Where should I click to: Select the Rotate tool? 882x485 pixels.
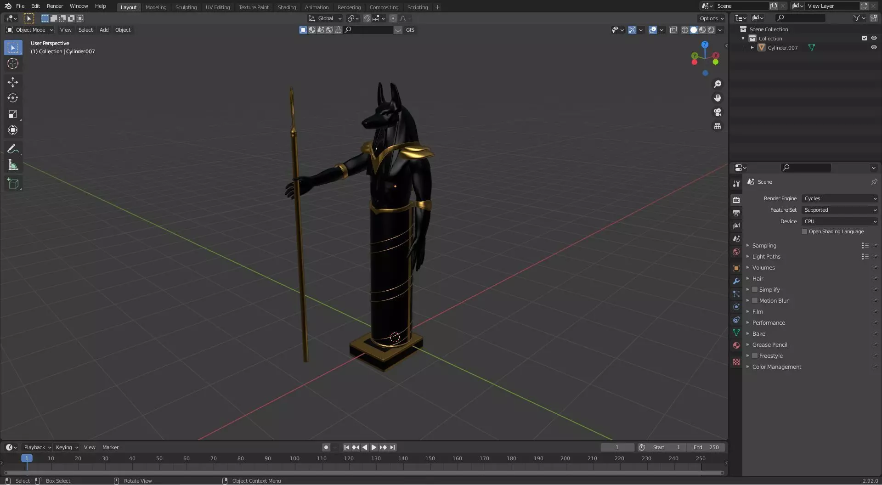coord(13,98)
